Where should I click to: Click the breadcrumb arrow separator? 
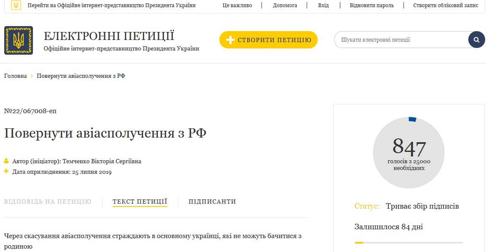click(32, 76)
